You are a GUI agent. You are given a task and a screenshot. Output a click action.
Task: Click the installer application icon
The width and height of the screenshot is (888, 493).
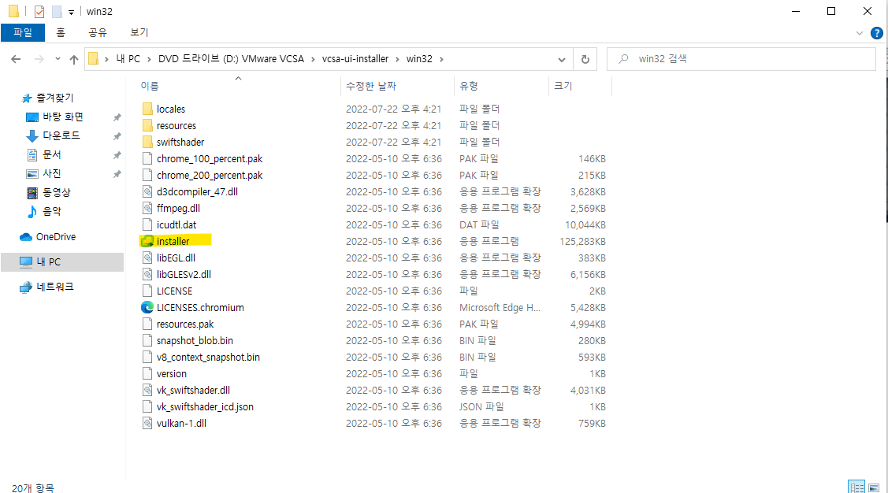pyautogui.click(x=147, y=241)
